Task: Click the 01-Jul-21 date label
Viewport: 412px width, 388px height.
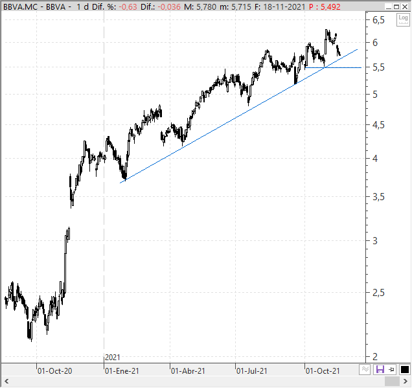Action: tap(252, 371)
